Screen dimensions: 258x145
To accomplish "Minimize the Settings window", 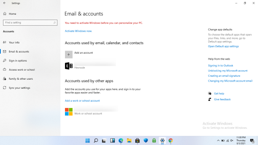I will pos(236,3).
